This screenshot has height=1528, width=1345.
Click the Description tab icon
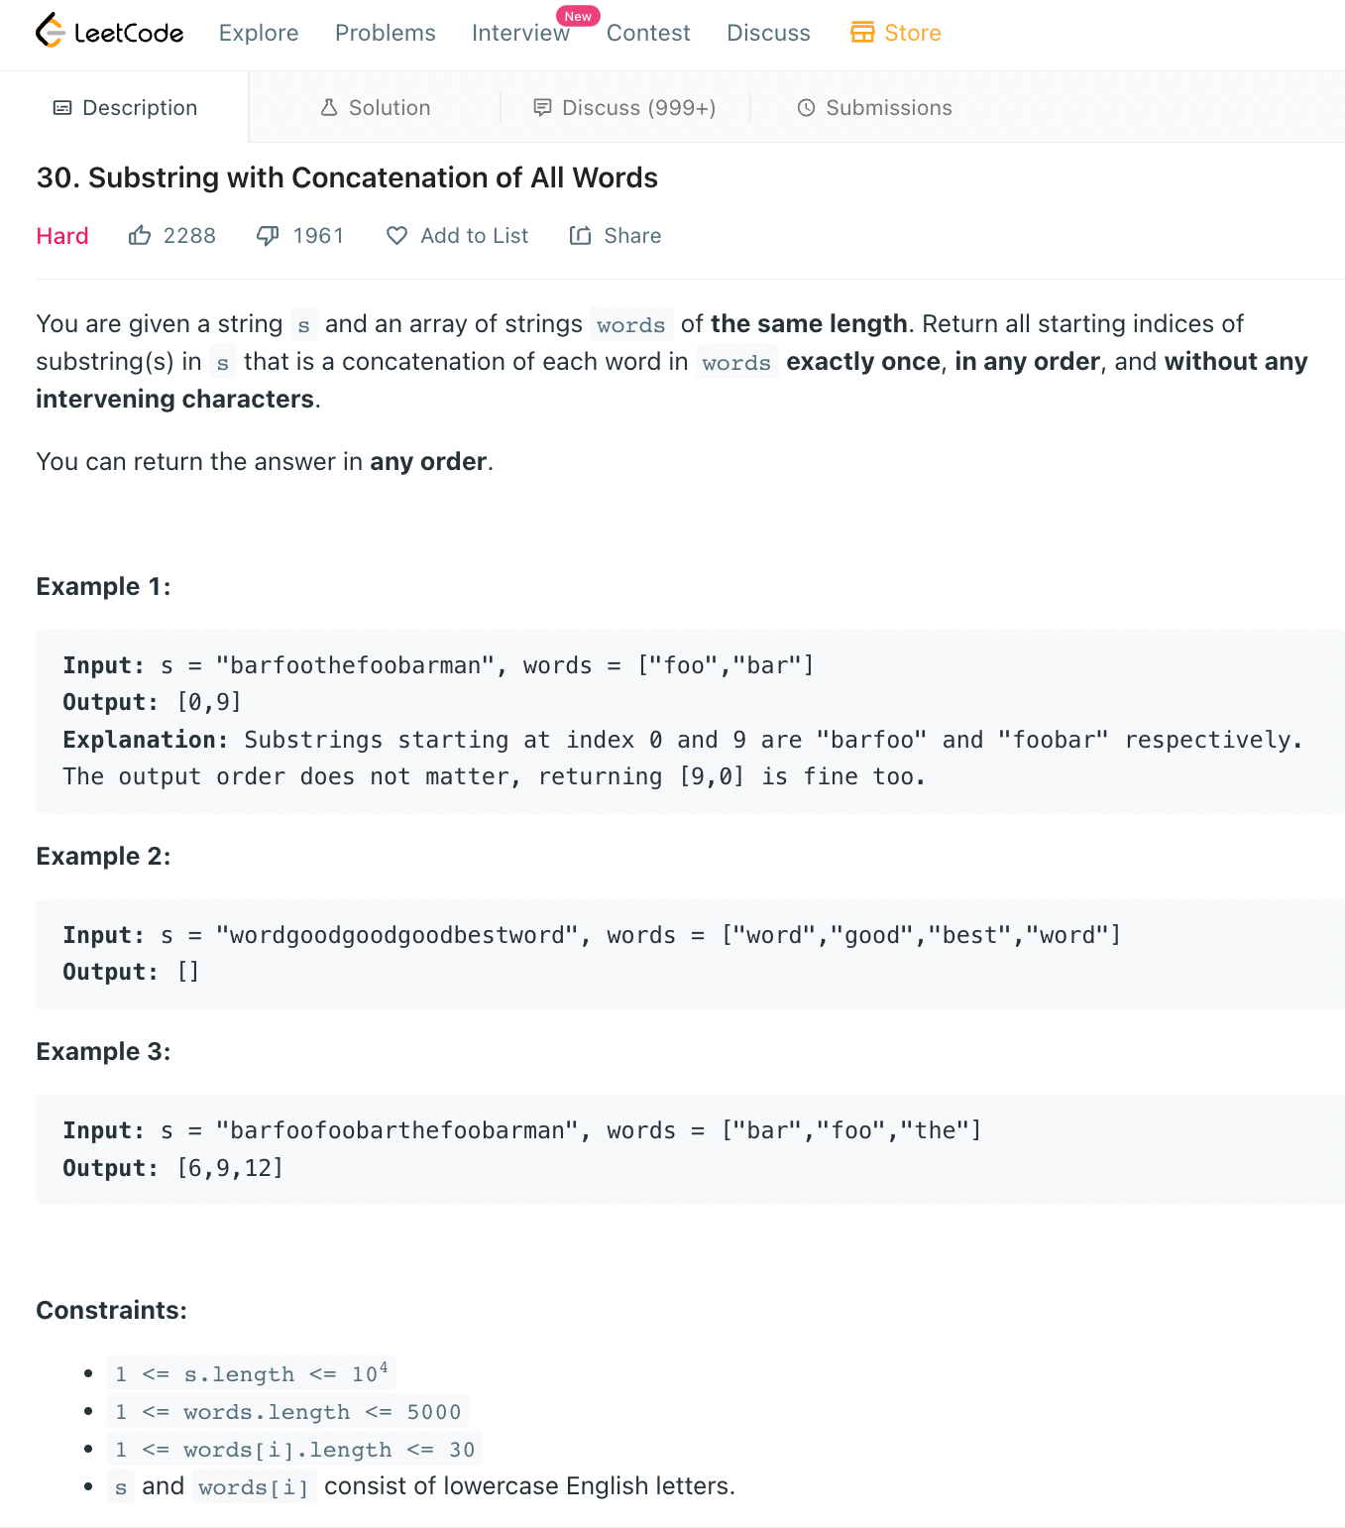(x=62, y=107)
